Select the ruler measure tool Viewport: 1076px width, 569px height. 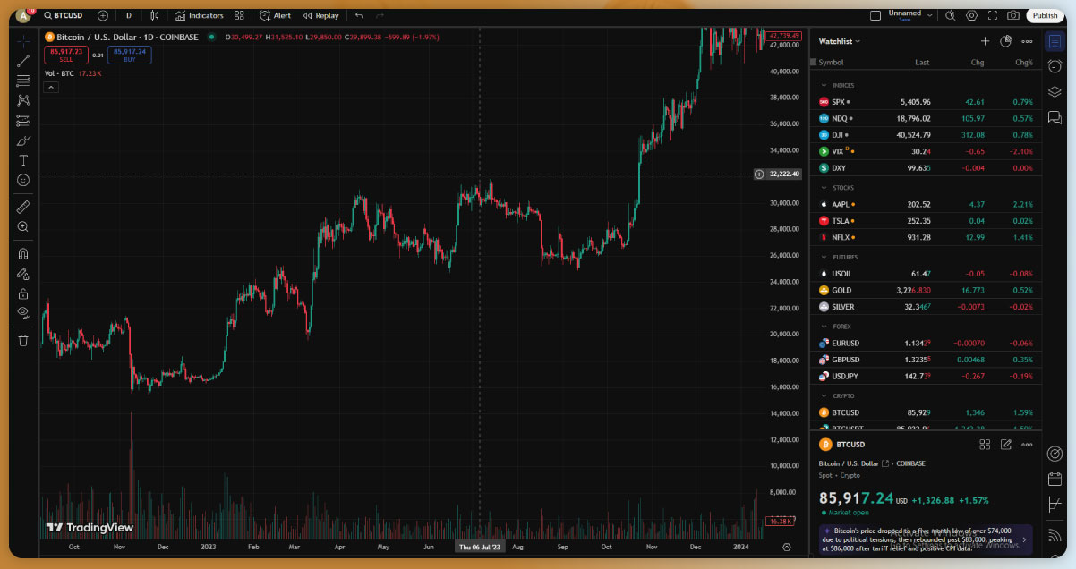(x=23, y=207)
